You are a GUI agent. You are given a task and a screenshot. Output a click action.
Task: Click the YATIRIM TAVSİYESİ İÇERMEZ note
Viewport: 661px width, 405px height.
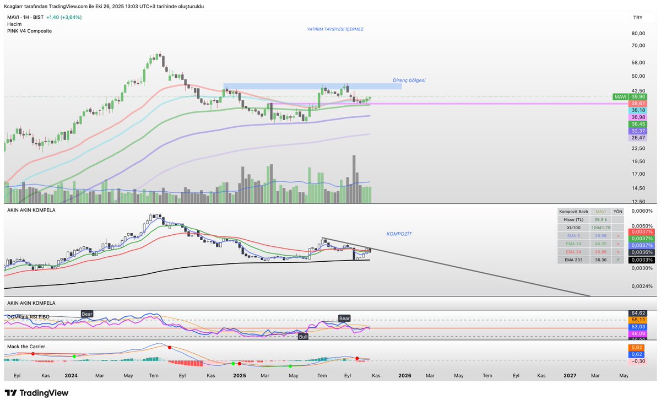tap(335, 29)
